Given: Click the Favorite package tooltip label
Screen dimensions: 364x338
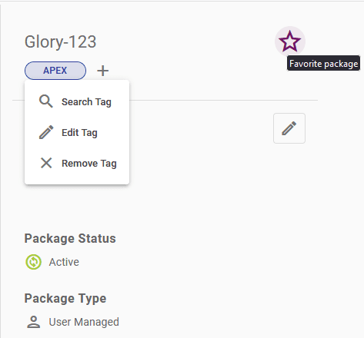Looking at the screenshot, I should click(x=323, y=63).
